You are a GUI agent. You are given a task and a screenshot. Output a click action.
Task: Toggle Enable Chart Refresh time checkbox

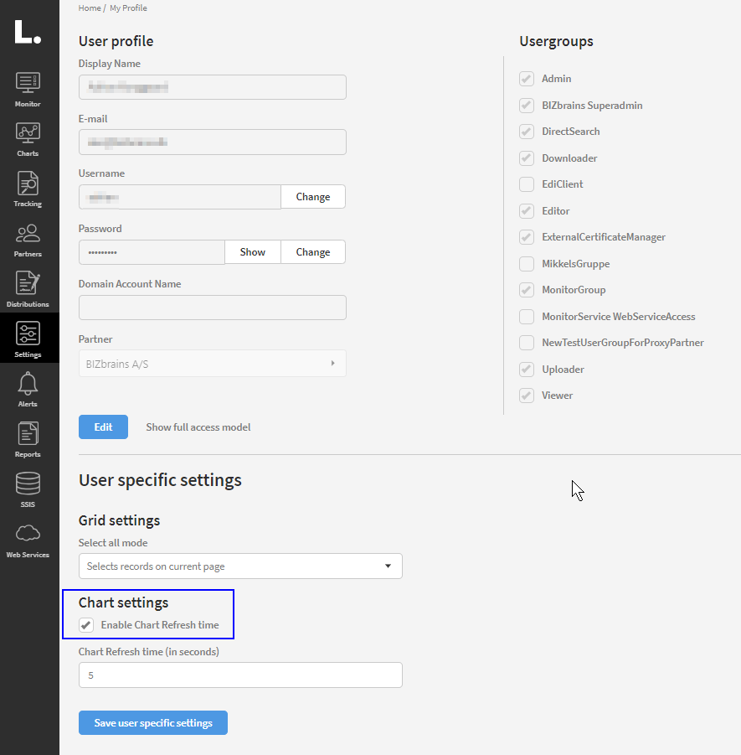pyautogui.click(x=86, y=625)
